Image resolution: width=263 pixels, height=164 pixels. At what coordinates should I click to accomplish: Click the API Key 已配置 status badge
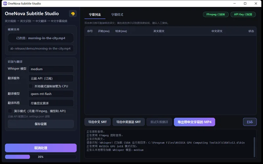pos(243,14)
